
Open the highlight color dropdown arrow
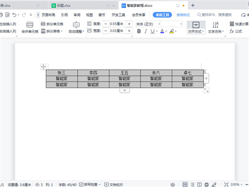point(175,31)
